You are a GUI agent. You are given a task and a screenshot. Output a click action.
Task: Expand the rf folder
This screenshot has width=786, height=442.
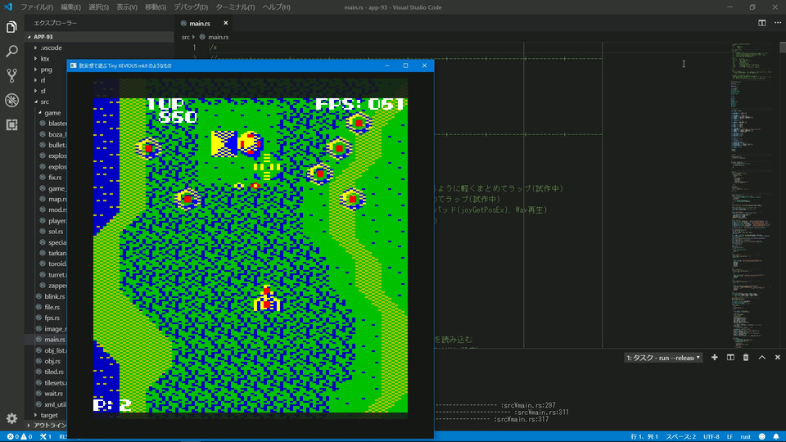pyautogui.click(x=43, y=80)
